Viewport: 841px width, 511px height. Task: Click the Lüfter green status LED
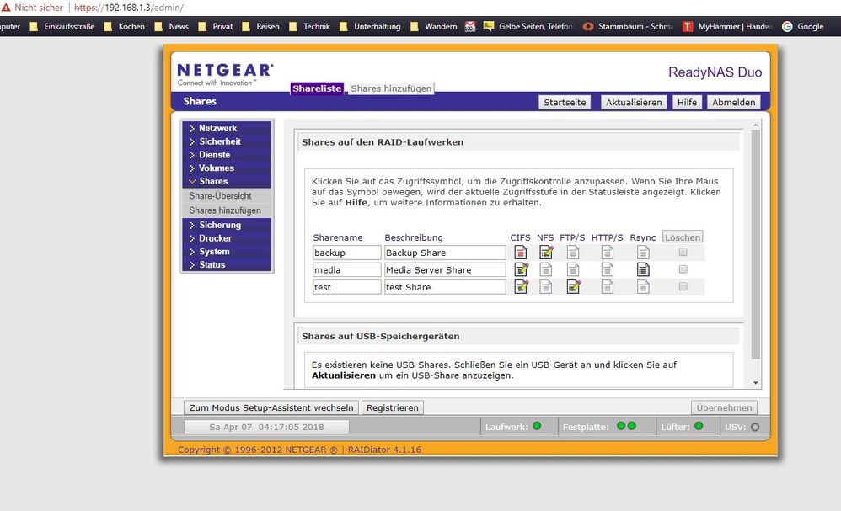coord(699,426)
